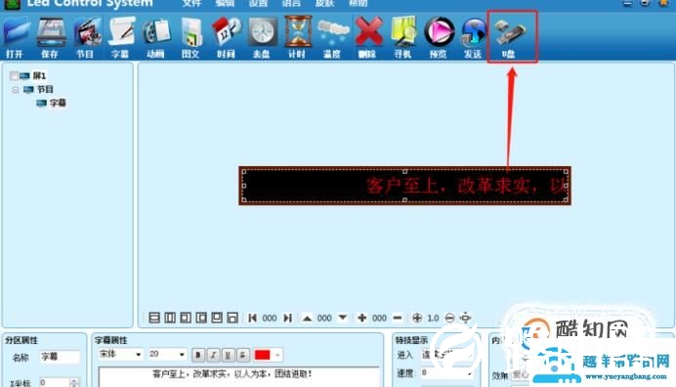This screenshot has width=676, height=387.
Task: Click the X坐标 value field
Action: click(54, 382)
